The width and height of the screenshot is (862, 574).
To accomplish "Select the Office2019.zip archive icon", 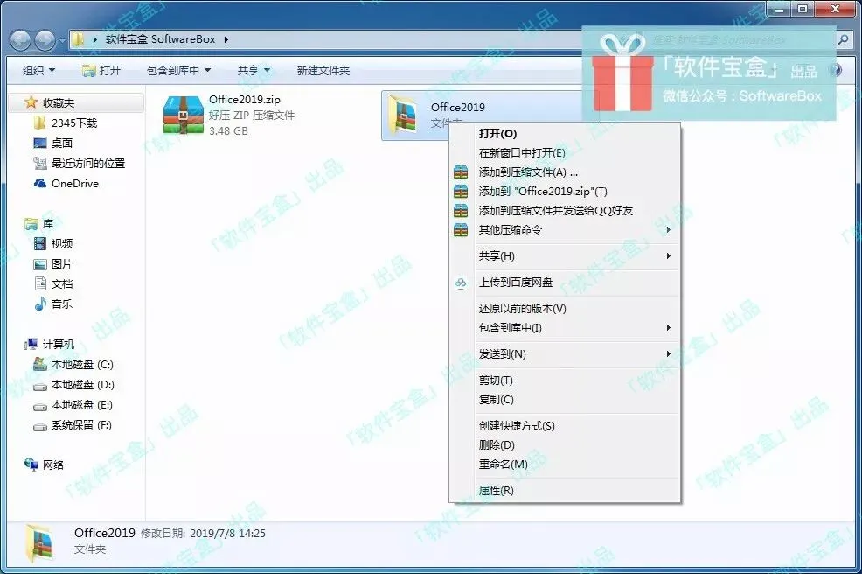I will pos(184,115).
